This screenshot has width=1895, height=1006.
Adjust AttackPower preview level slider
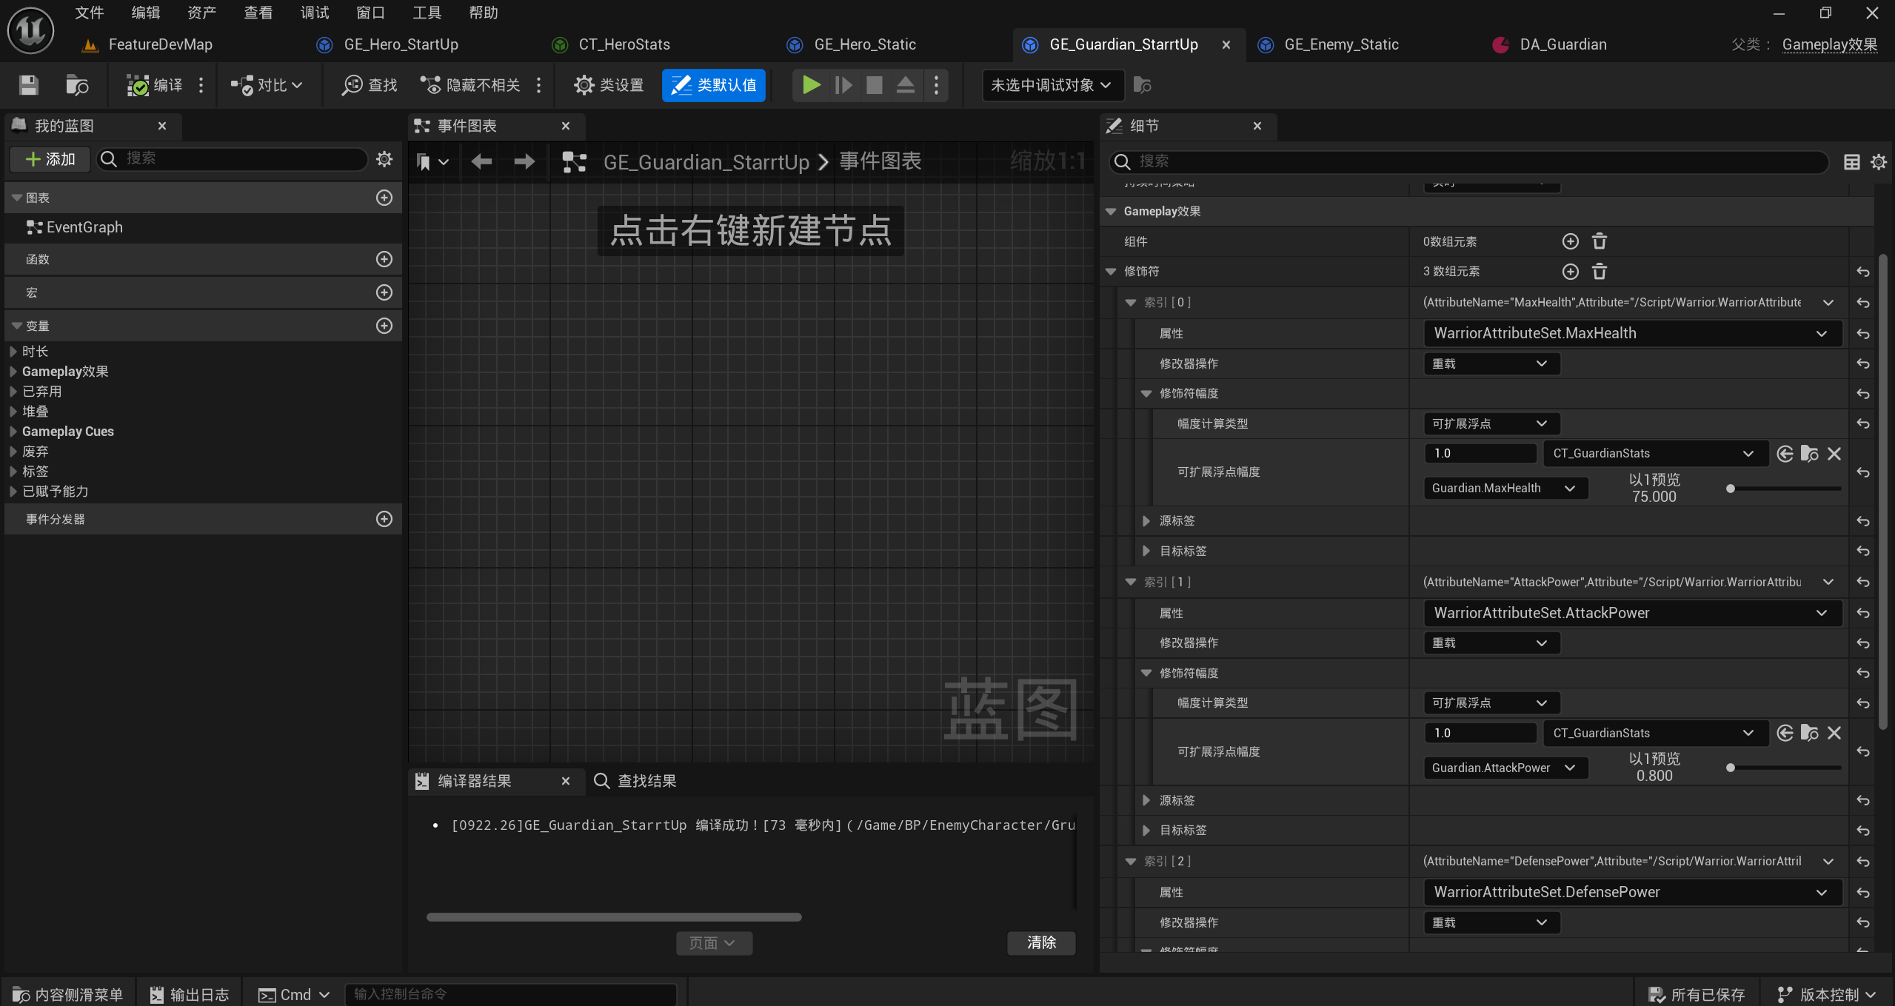1785,768
